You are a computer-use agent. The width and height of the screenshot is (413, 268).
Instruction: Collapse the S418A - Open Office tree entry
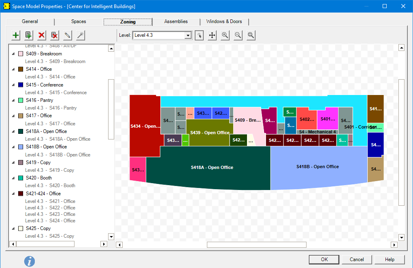pyautogui.click(x=13, y=131)
